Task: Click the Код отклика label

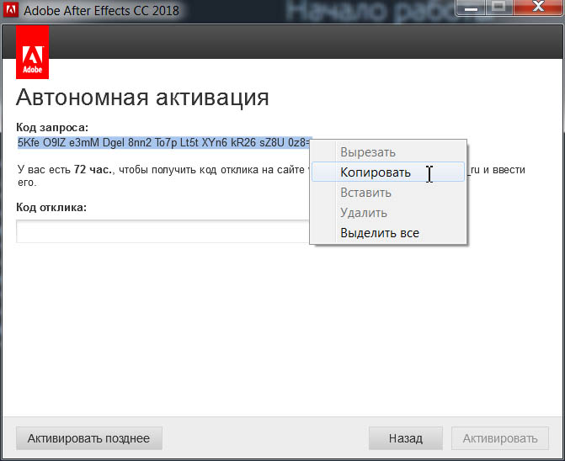Action: 51,207
